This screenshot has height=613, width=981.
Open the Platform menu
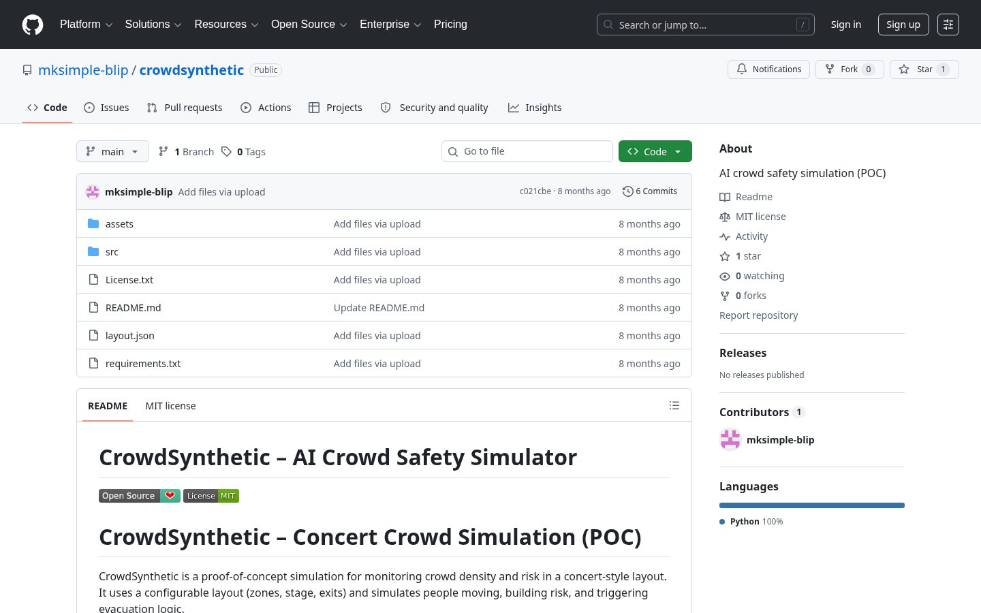(x=86, y=25)
